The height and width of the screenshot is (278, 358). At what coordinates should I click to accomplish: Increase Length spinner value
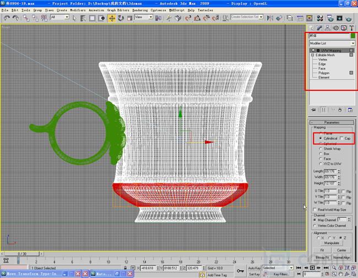click(339, 170)
